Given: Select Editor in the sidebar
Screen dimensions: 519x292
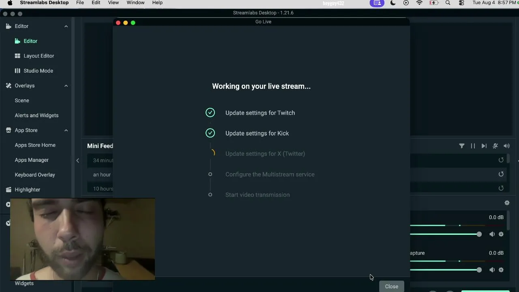Looking at the screenshot, I should tap(30, 41).
